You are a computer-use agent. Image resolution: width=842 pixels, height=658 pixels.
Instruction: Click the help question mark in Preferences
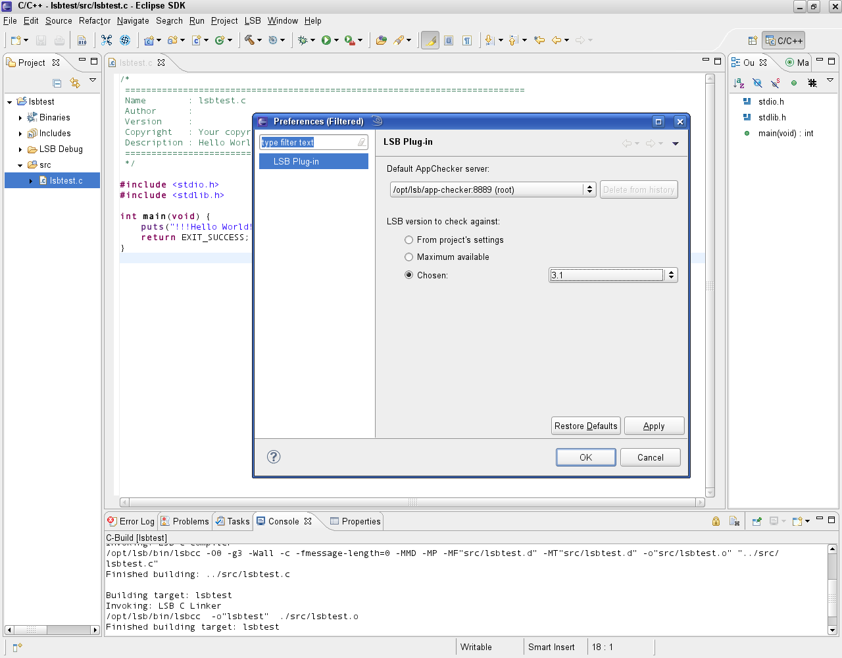click(274, 457)
